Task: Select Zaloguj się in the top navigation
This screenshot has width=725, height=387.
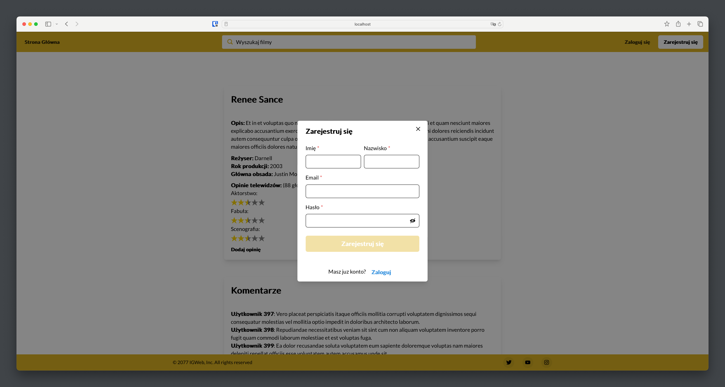Action: coord(637,42)
